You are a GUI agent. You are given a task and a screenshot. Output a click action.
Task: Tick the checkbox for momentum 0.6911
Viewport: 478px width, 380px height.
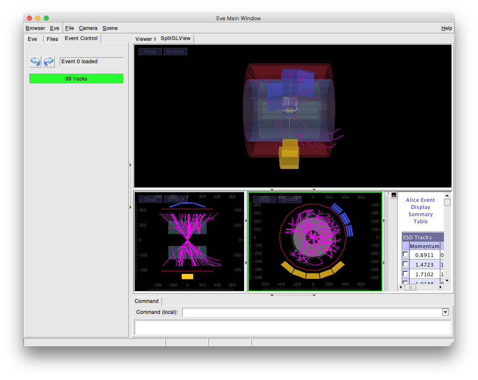pyautogui.click(x=405, y=254)
